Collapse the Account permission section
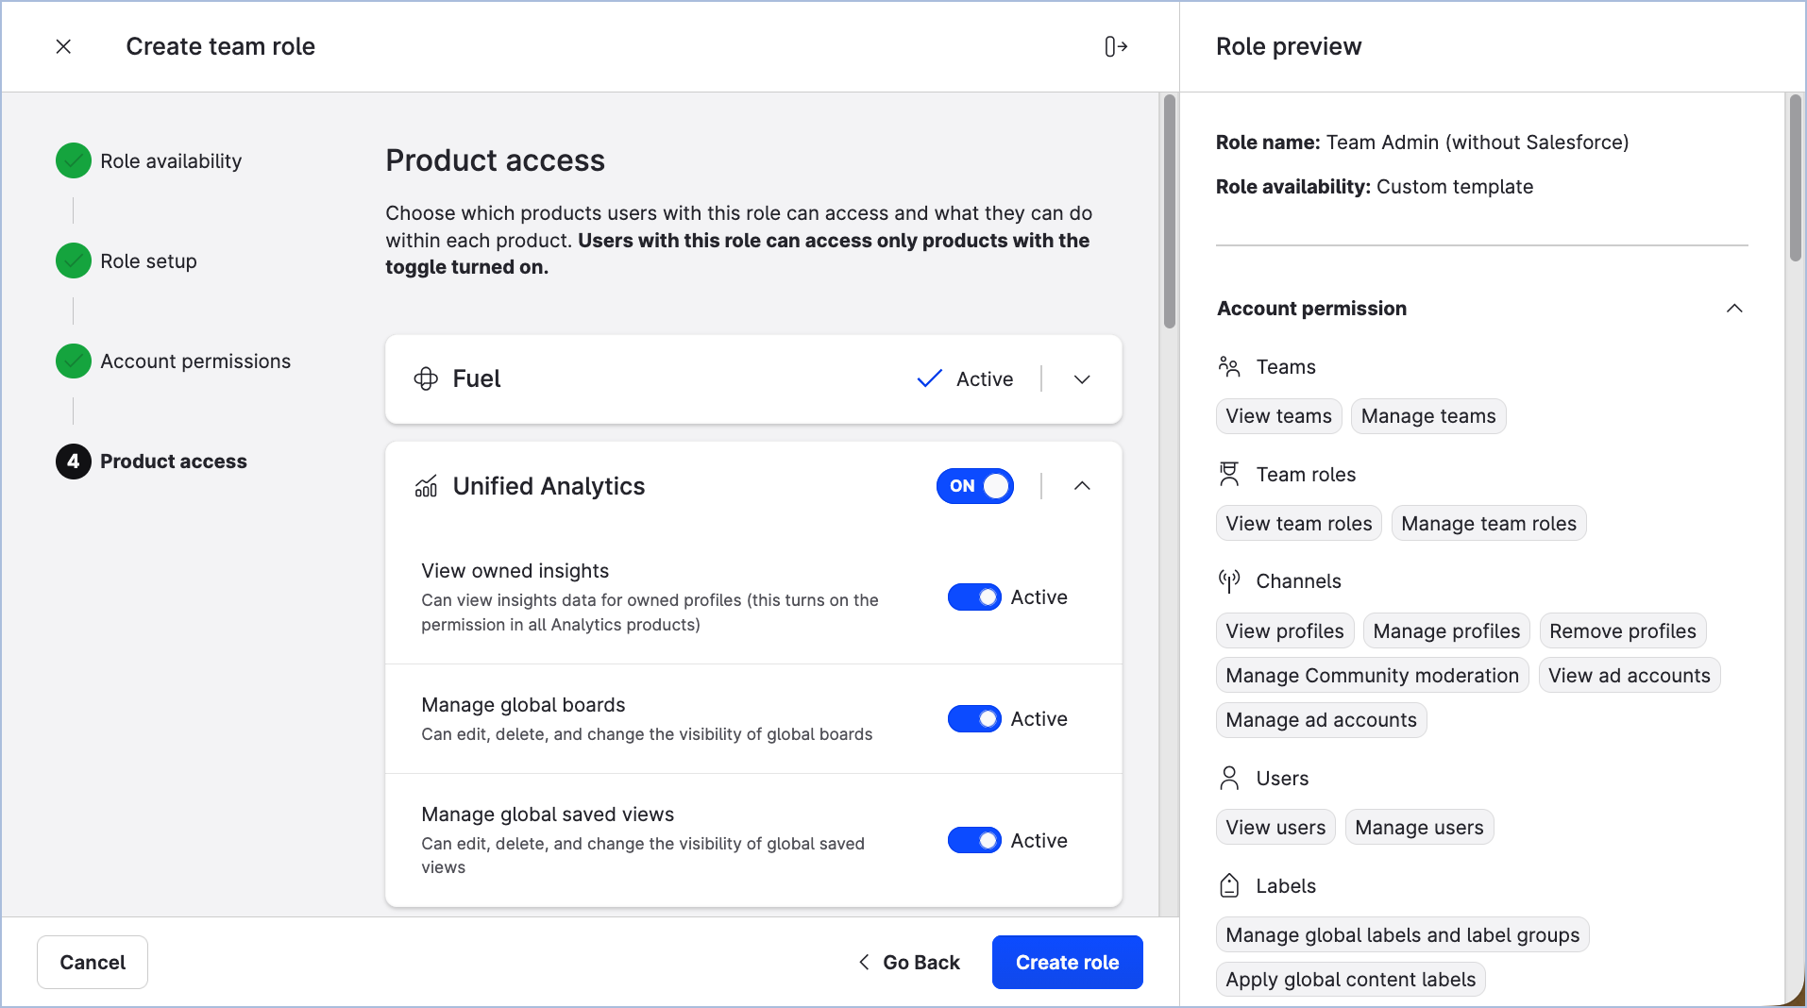The width and height of the screenshot is (1807, 1008). pos(1733,309)
